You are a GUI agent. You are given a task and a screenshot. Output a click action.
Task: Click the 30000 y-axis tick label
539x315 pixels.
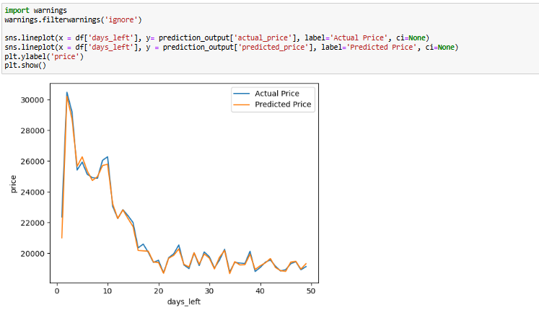pyautogui.click(x=34, y=99)
